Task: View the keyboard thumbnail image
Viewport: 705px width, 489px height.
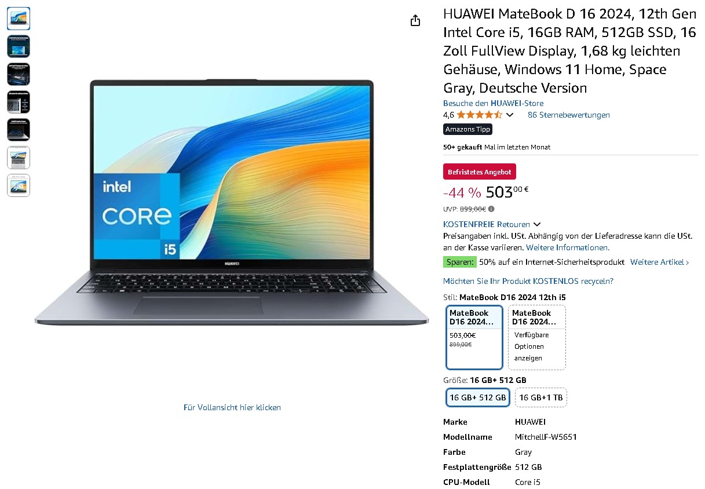Action: [x=19, y=102]
